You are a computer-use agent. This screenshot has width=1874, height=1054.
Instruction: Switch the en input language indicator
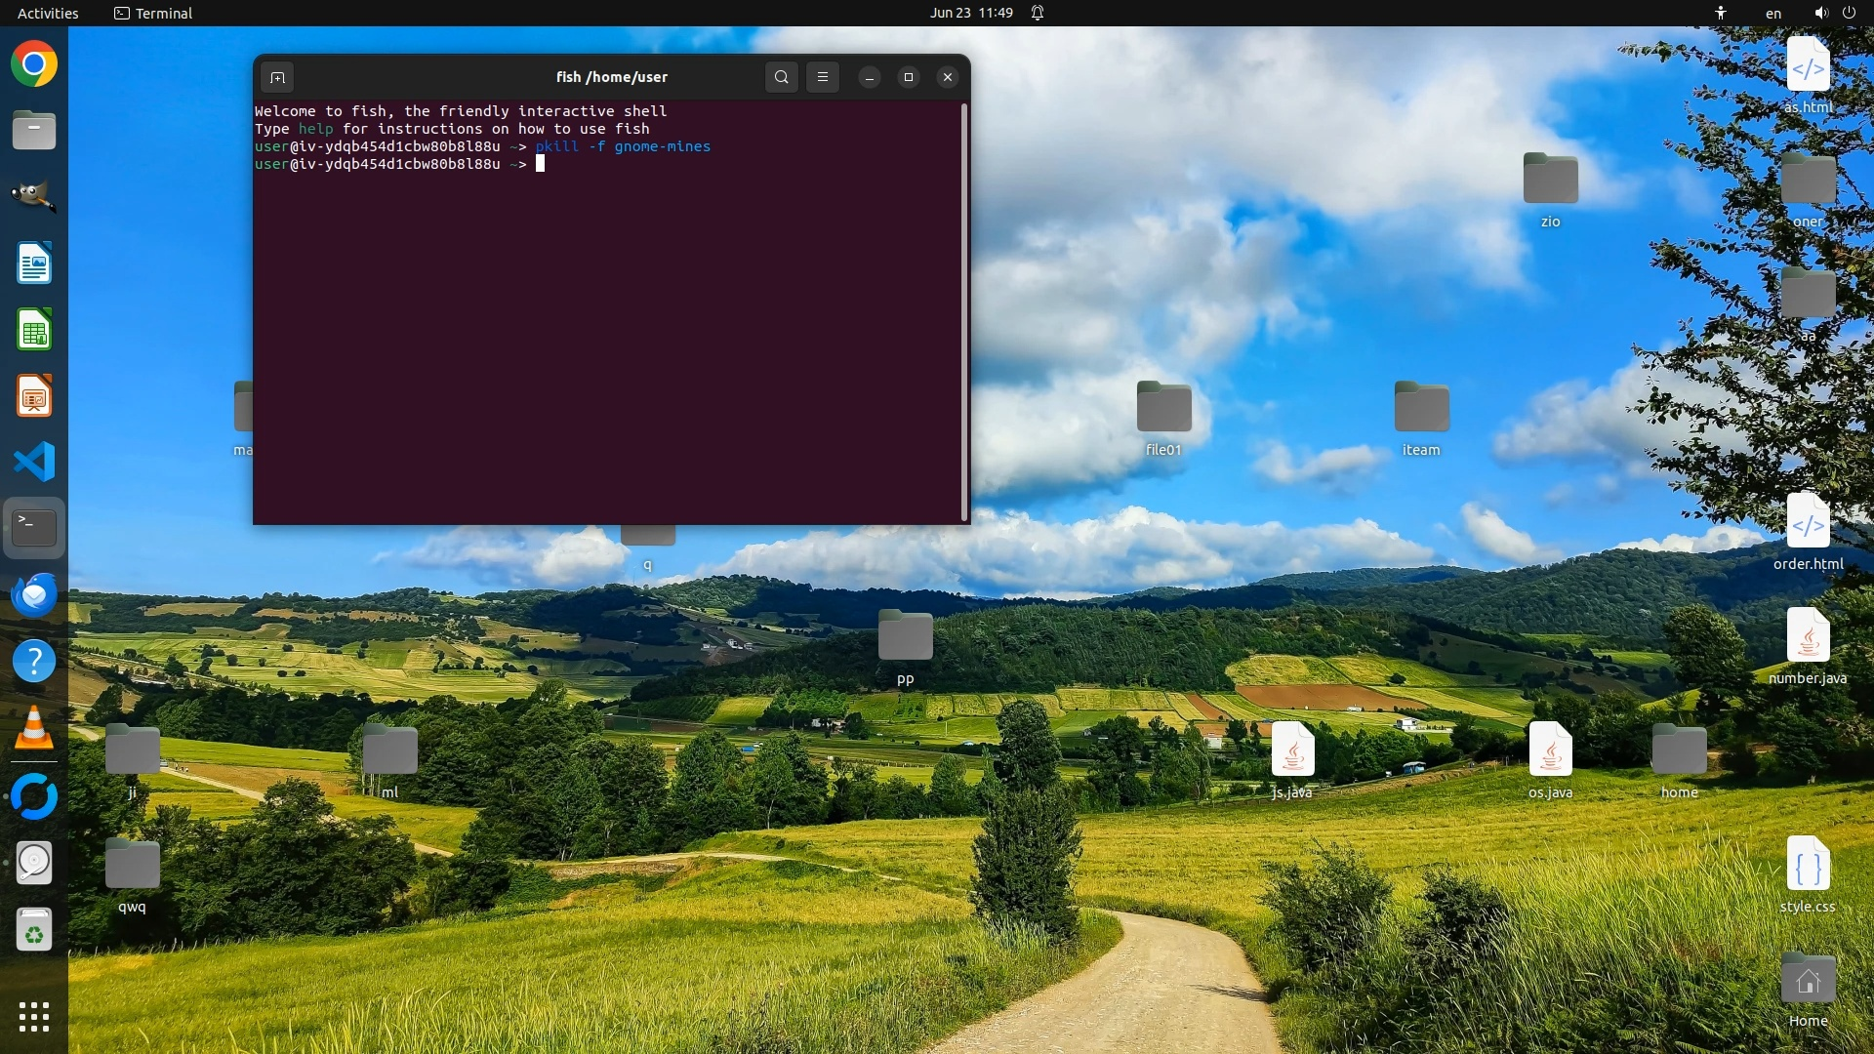1772,13
